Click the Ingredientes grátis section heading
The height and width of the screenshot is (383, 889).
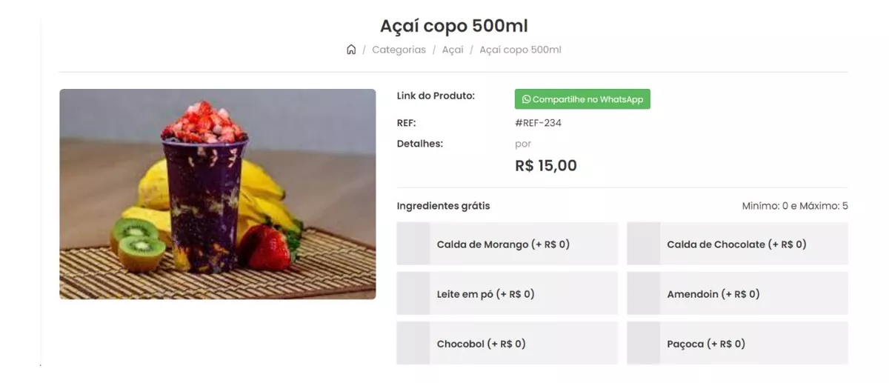pyautogui.click(x=443, y=206)
